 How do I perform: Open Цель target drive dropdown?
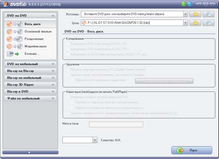tap(185, 23)
